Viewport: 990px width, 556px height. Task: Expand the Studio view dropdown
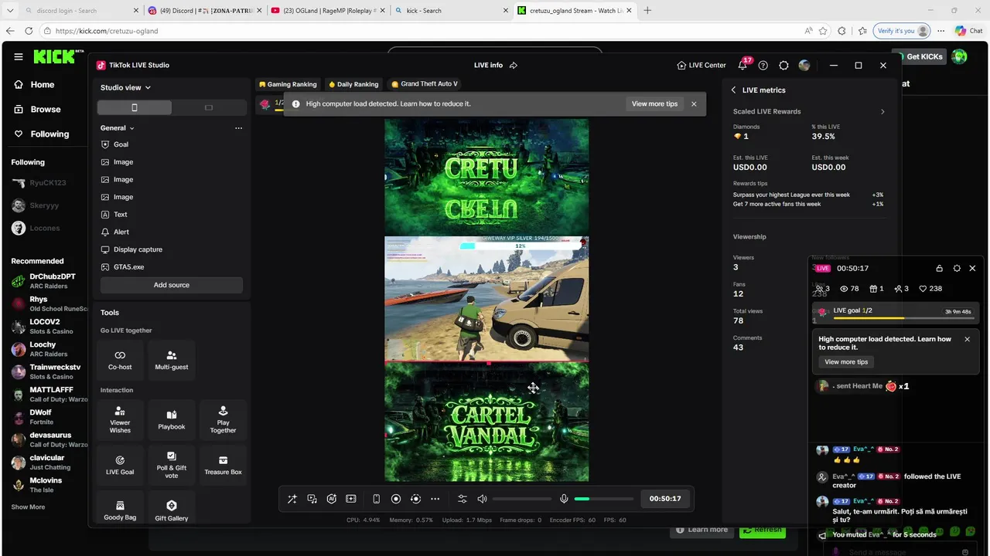pos(125,87)
